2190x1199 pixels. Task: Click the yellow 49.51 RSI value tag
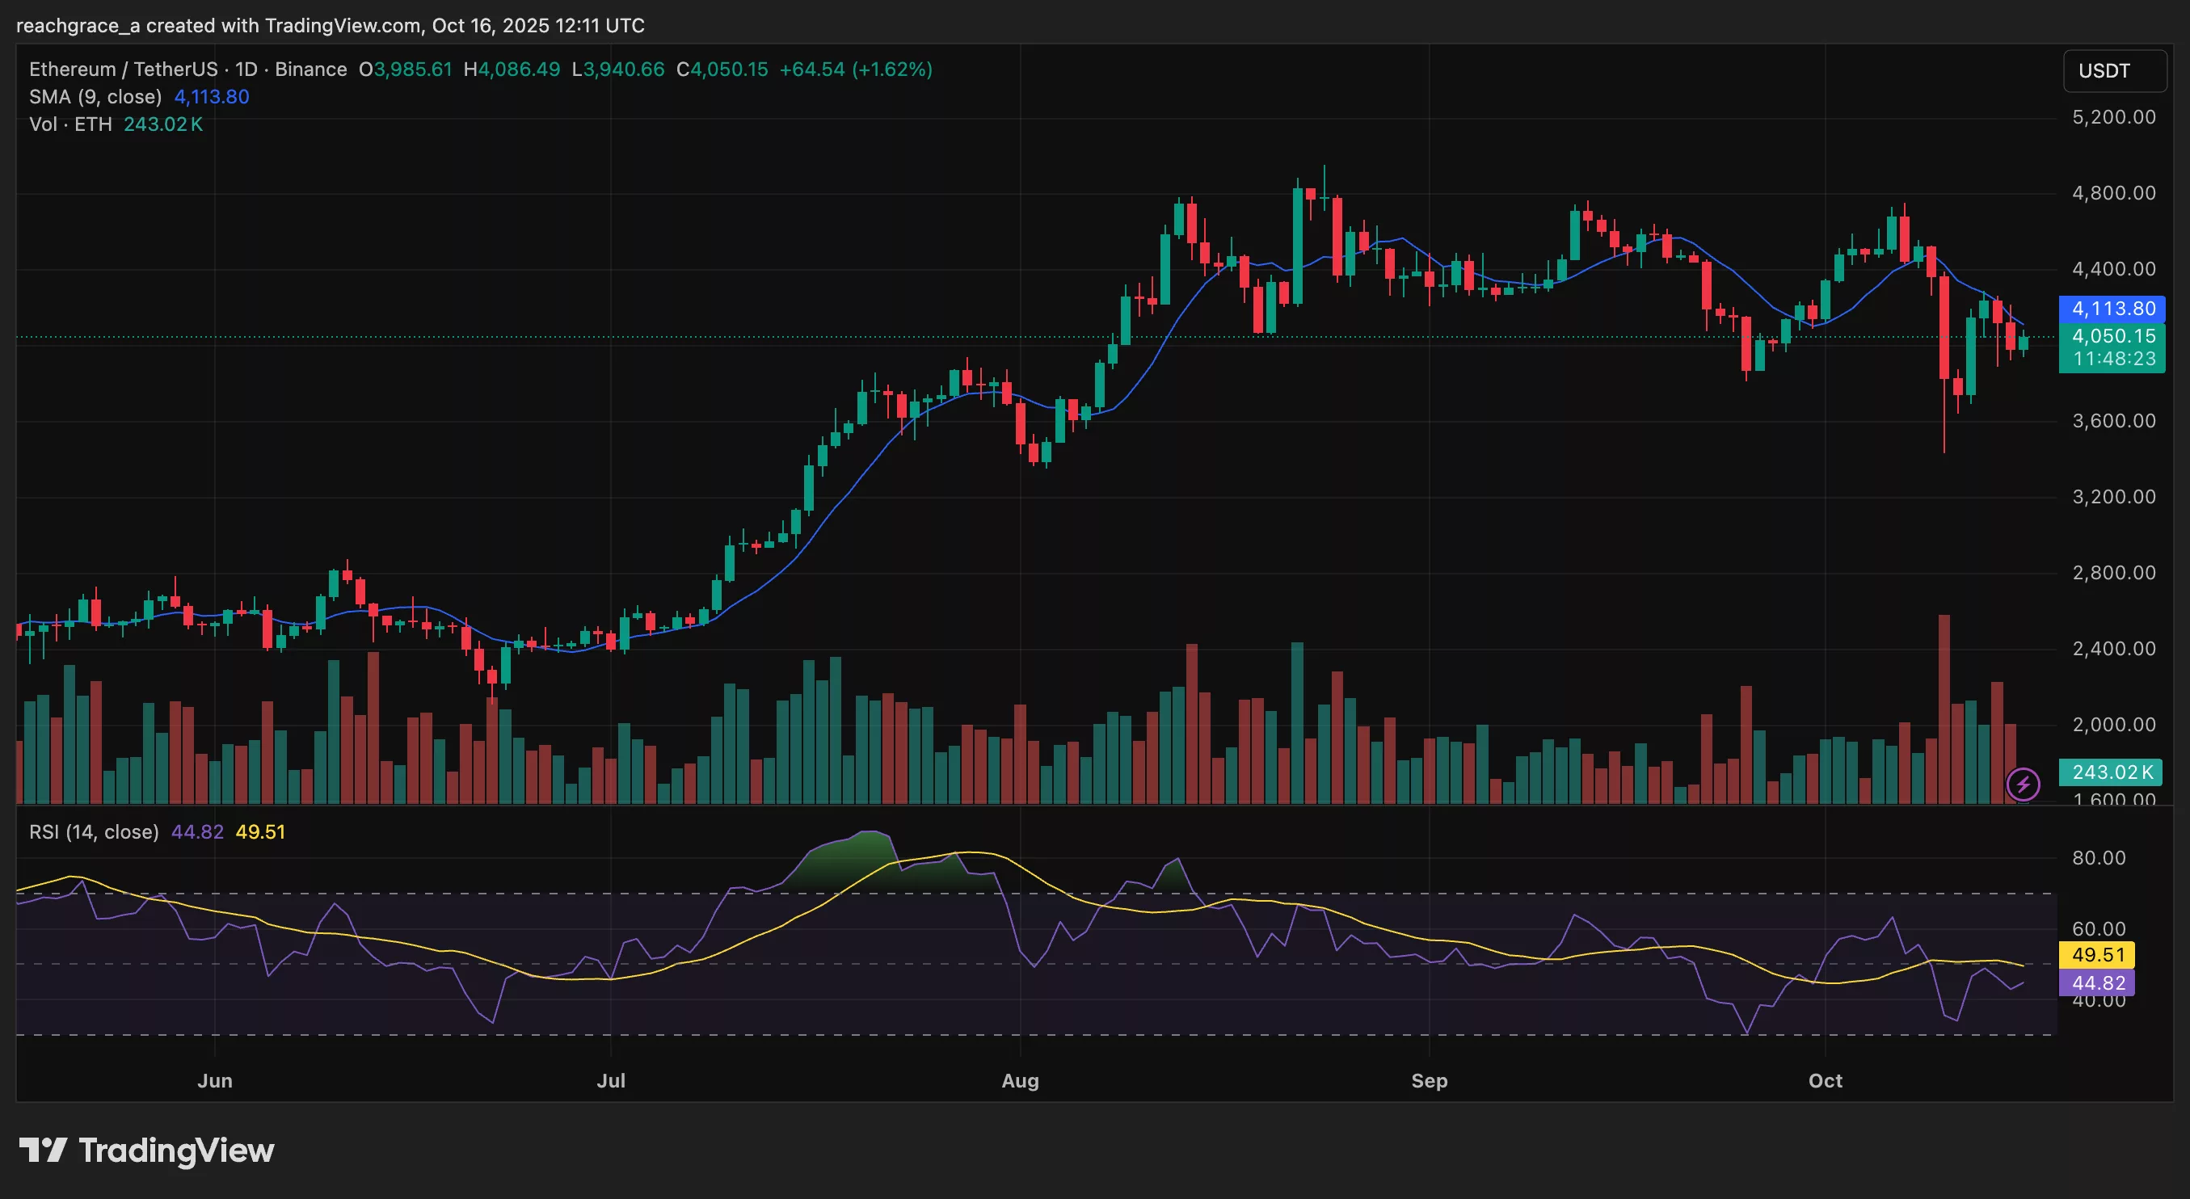pos(2097,954)
